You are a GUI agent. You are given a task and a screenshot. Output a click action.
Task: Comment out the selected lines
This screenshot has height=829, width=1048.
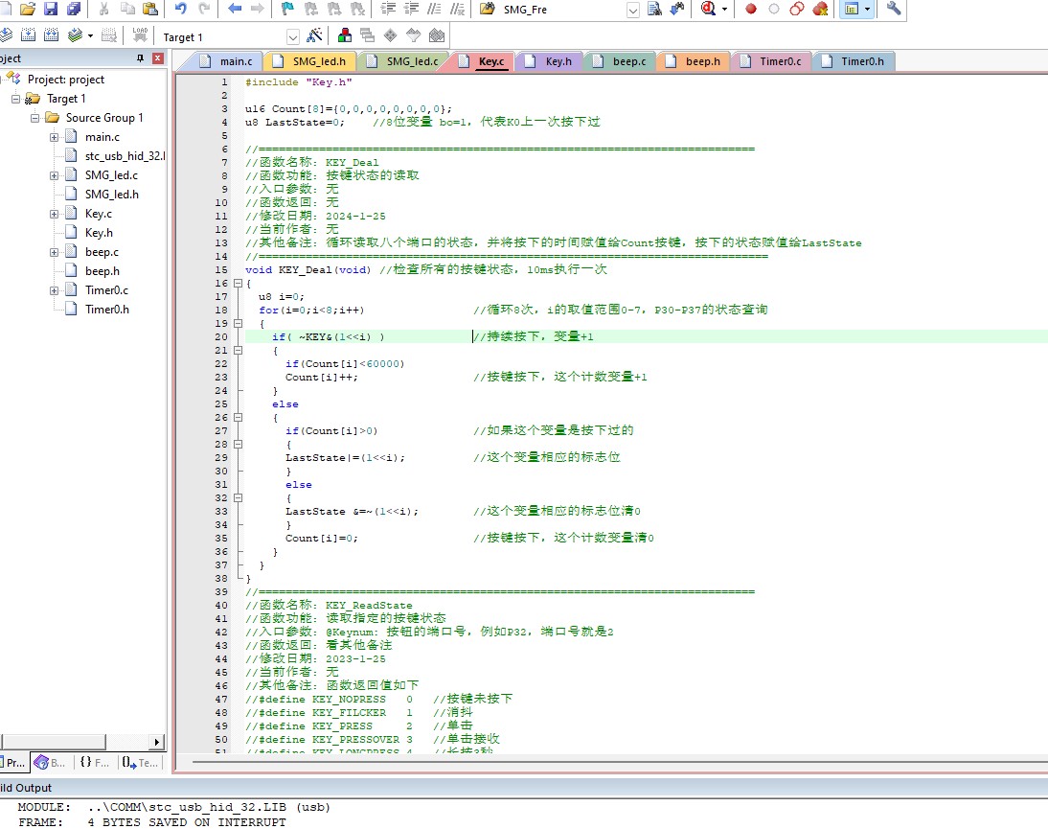coord(435,9)
